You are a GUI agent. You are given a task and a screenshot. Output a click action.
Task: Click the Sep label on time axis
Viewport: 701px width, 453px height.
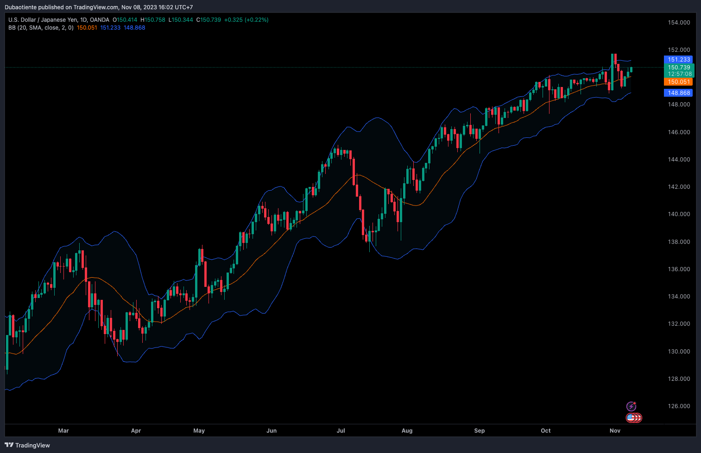[480, 431]
